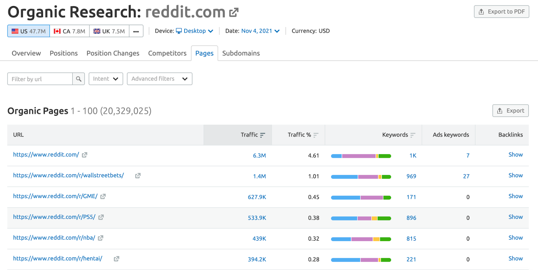Click the 1K keywords count for homepage
The height and width of the screenshot is (270, 538).
click(413, 156)
